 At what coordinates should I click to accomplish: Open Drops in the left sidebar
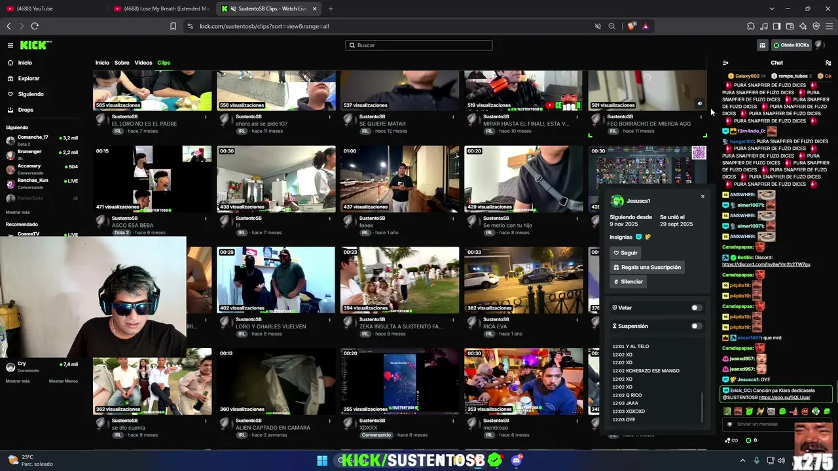pyautogui.click(x=26, y=110)
